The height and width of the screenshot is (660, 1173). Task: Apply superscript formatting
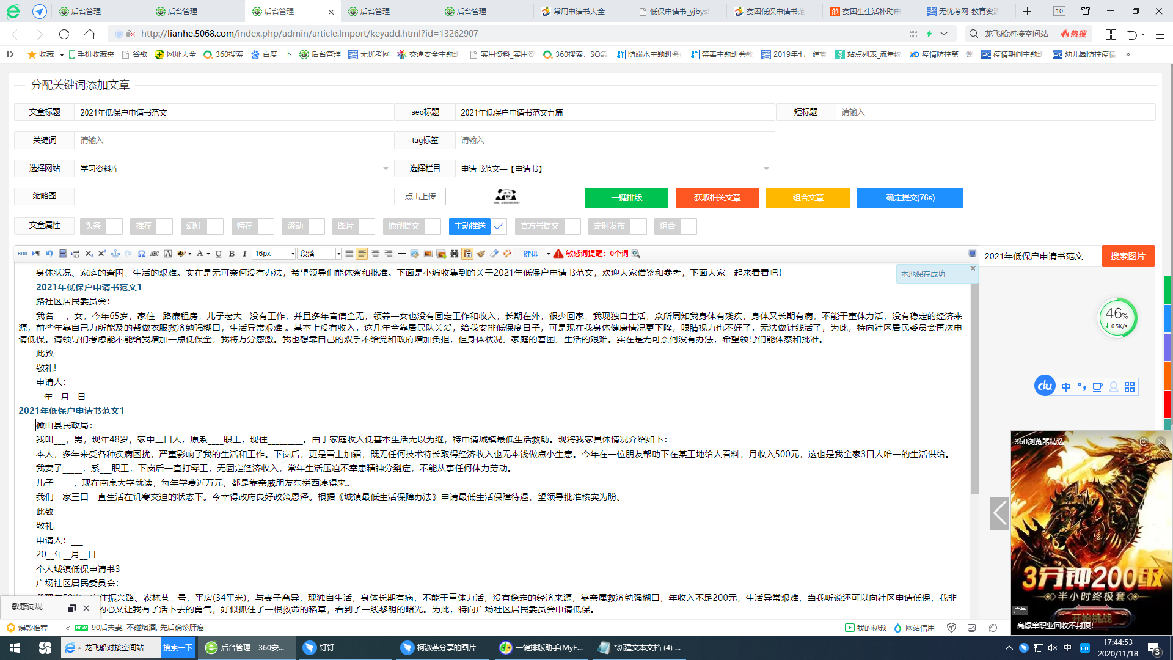[x=102, y=253]
